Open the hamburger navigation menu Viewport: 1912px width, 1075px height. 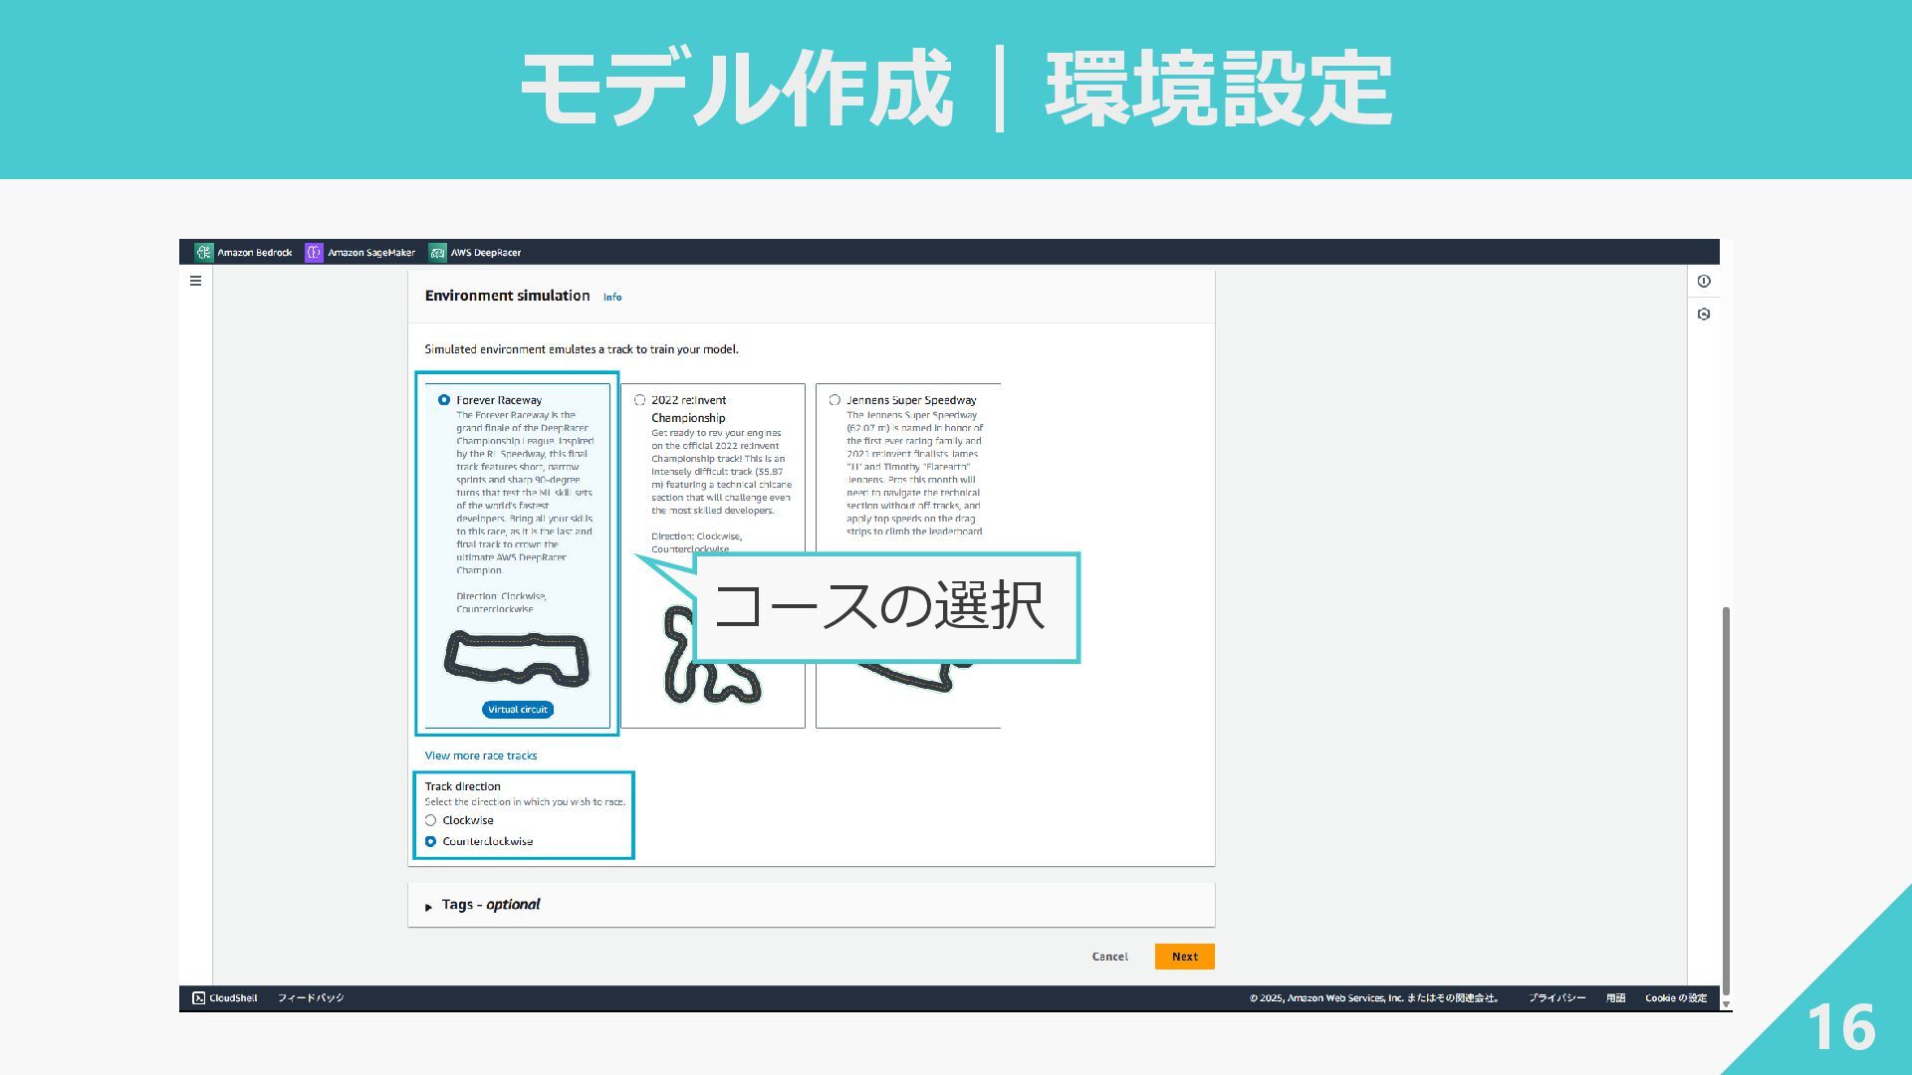pos(195,282)
